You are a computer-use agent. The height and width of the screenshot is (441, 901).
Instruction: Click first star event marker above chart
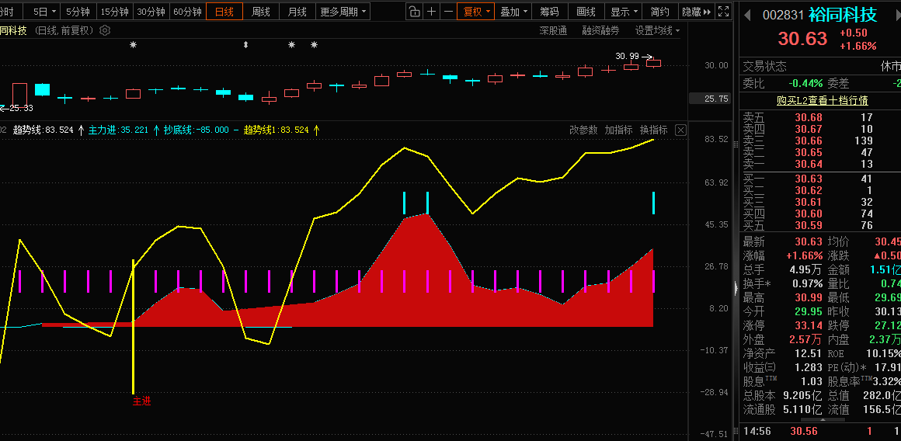[x=134, y=45]
